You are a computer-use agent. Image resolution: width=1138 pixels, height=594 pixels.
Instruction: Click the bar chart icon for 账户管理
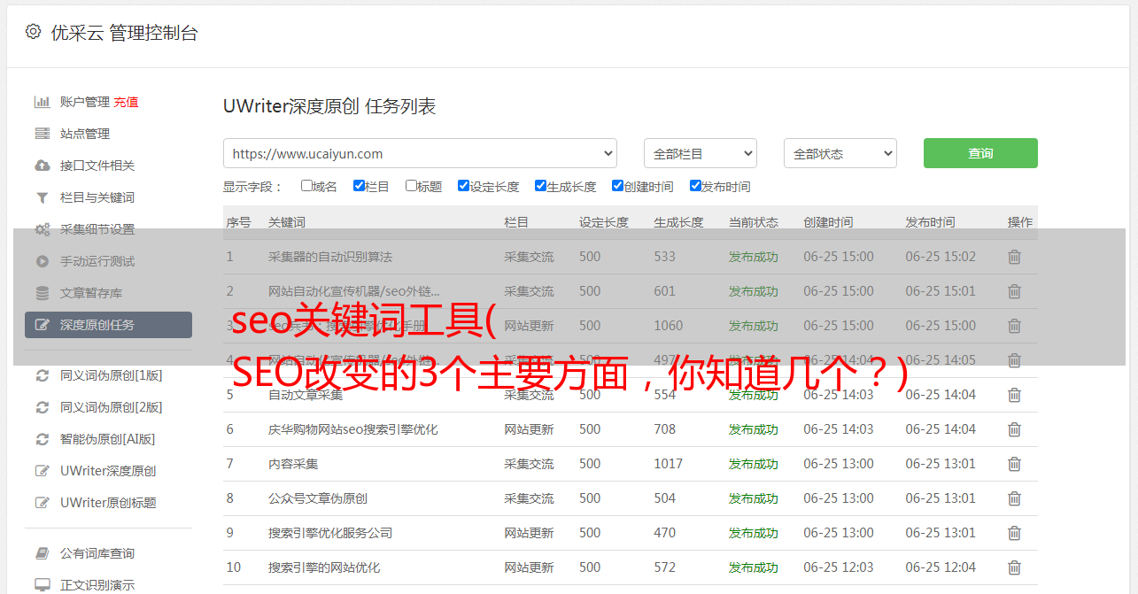pos(42,102)
